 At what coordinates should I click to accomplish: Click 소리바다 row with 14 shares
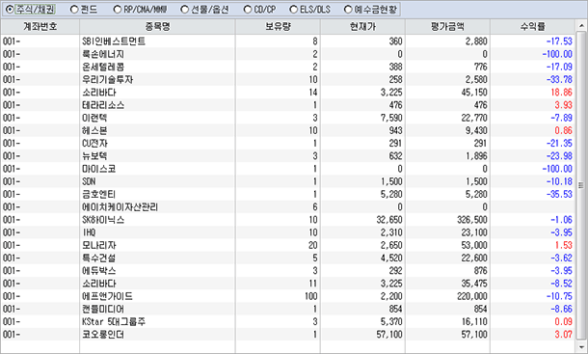(x=288, y=93)
